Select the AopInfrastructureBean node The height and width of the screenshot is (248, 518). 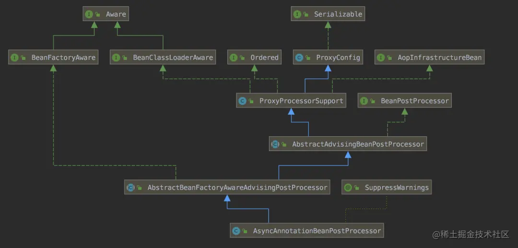click(430, 58)
